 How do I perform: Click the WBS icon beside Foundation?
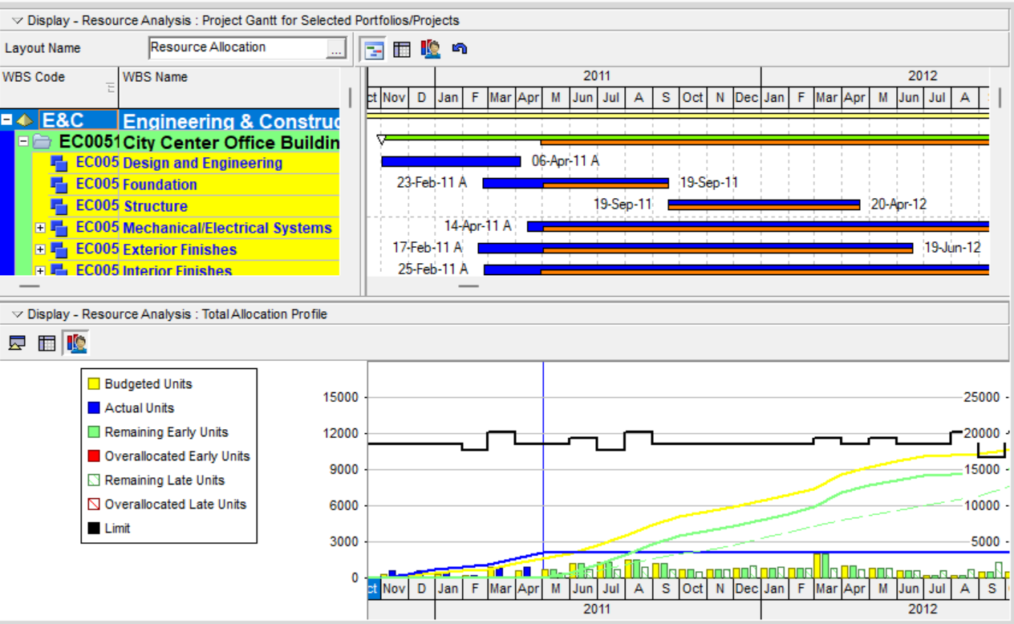pyautogui.click(x=59, y=184)
